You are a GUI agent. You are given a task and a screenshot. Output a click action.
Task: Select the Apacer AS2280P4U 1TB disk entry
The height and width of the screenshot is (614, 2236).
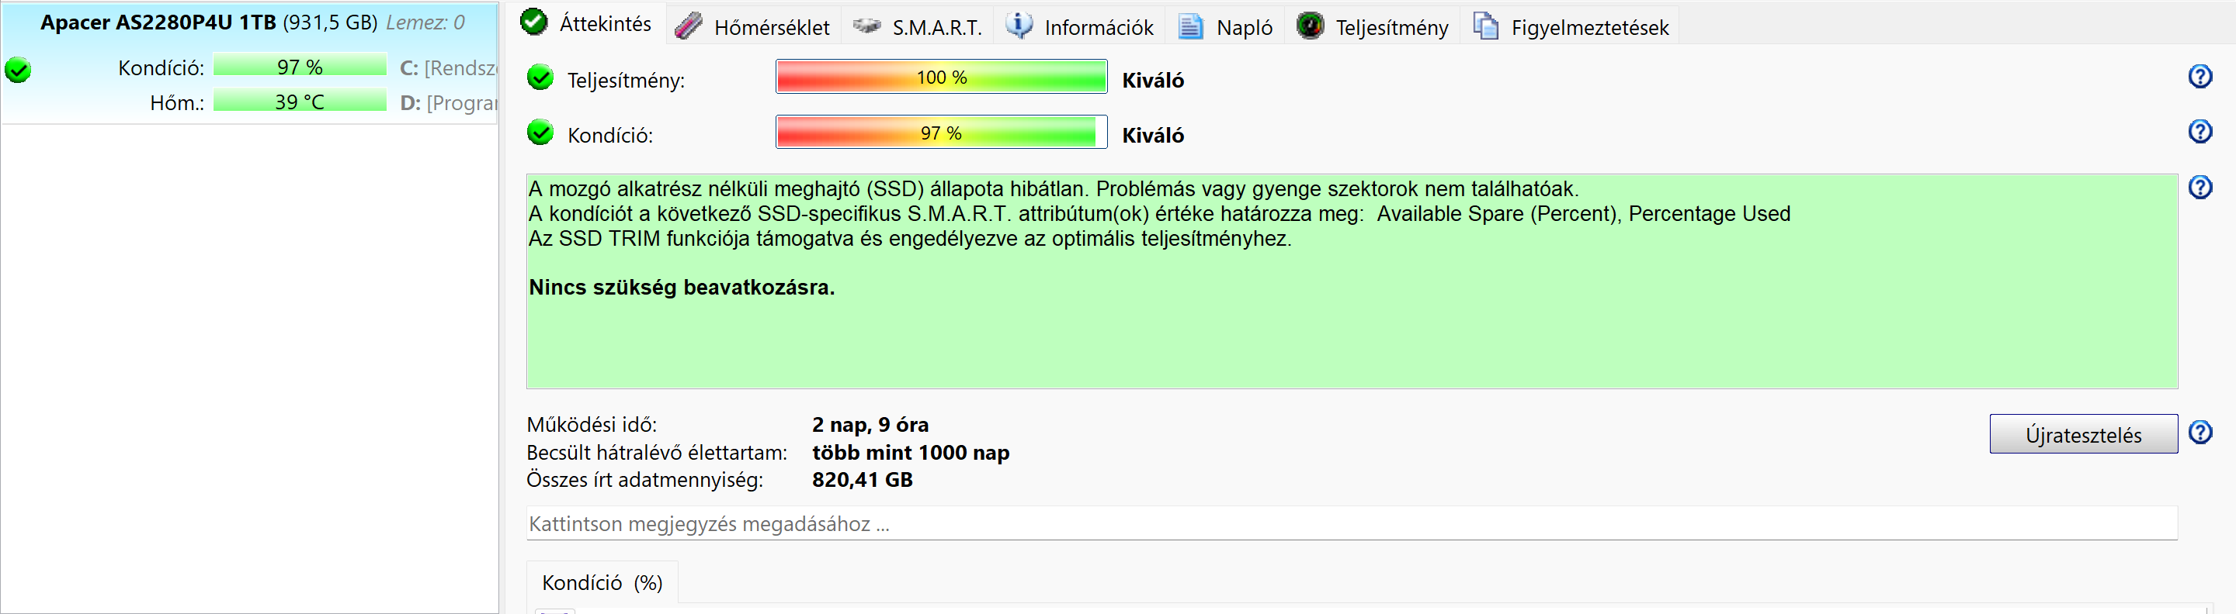252,22
